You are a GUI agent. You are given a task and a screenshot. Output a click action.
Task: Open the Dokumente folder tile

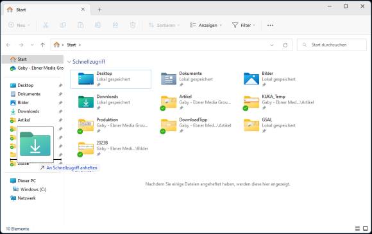click(x=193, y=79)
